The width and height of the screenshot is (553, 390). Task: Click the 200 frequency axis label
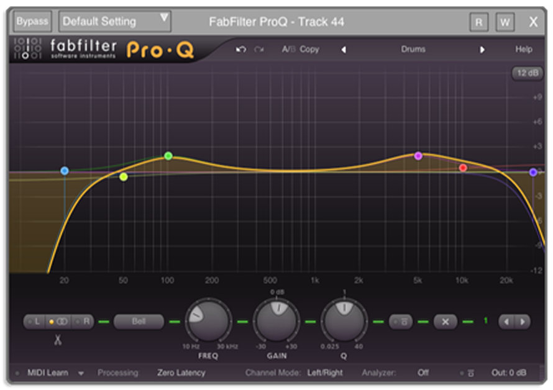click(212, 280)
